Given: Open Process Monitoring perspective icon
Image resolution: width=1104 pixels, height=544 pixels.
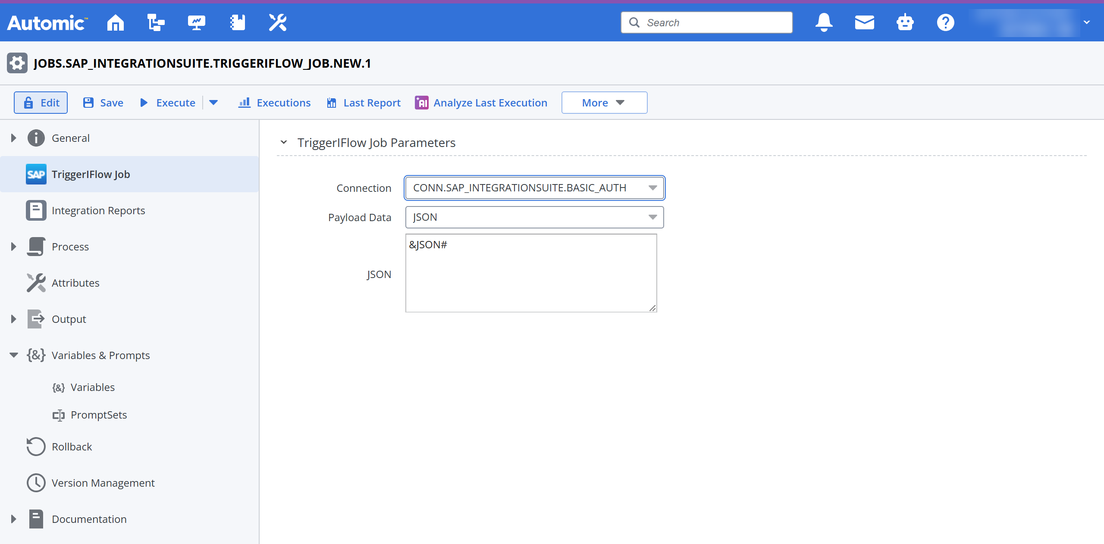Looking at the screenshot, I should point(196,22).
